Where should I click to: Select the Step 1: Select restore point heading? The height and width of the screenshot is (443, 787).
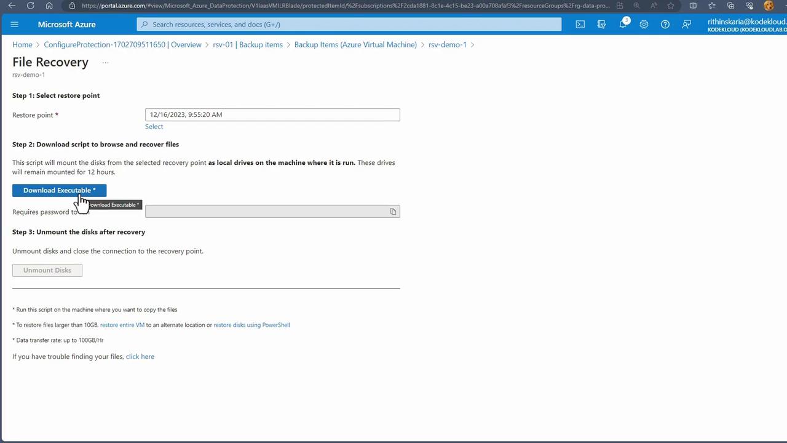point(56,95)
